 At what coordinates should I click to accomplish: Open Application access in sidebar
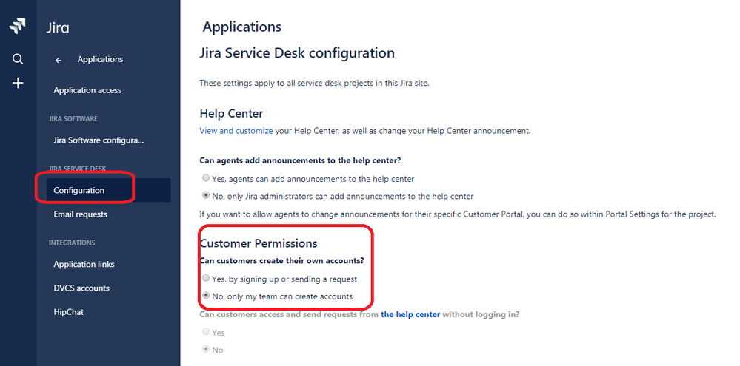[87, 90]
